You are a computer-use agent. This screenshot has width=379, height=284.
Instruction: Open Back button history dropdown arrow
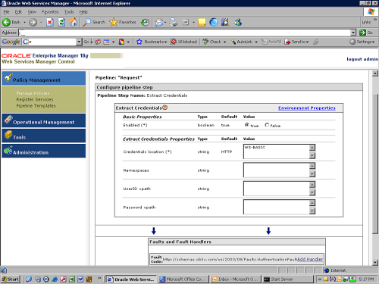24,23
